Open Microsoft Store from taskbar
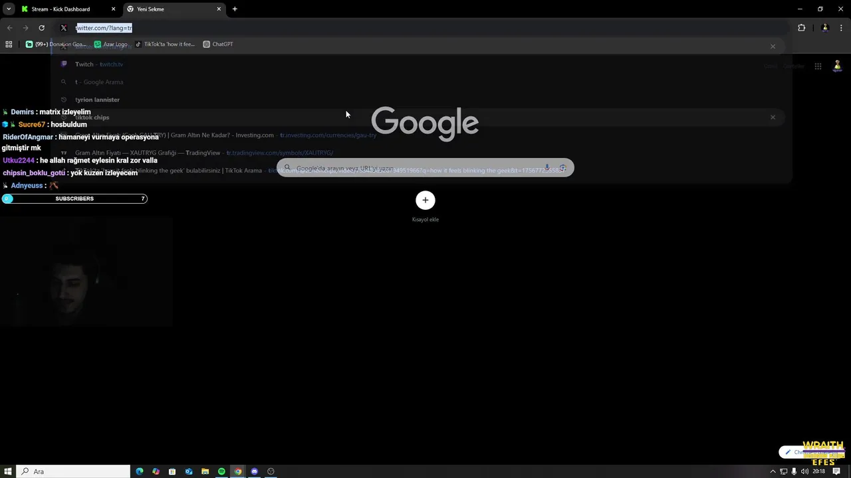Screen dimensions: 851x478 pos(172,471)
